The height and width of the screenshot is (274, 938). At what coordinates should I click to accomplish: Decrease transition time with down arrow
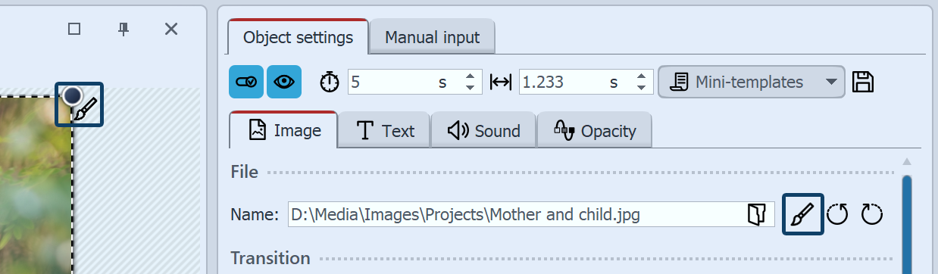point(642,88)
